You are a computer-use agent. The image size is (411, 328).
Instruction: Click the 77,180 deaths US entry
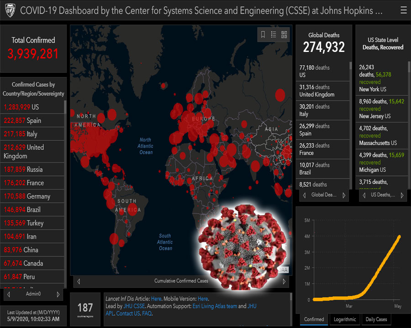[x=323, y=71]
